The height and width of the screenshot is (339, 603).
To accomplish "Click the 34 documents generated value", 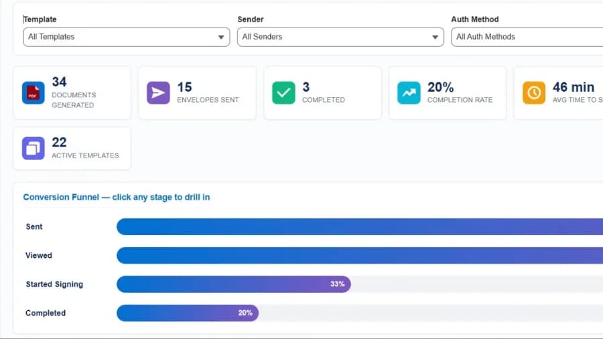I will point(59,82).
